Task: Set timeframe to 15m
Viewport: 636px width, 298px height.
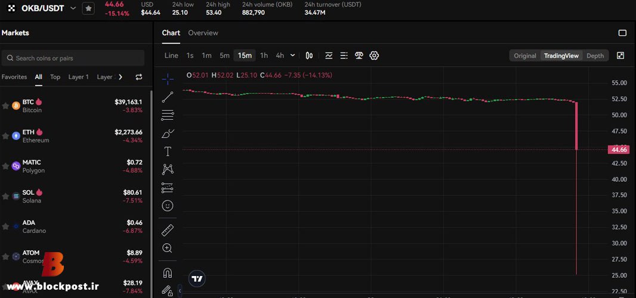Action: tap(245, 55)
